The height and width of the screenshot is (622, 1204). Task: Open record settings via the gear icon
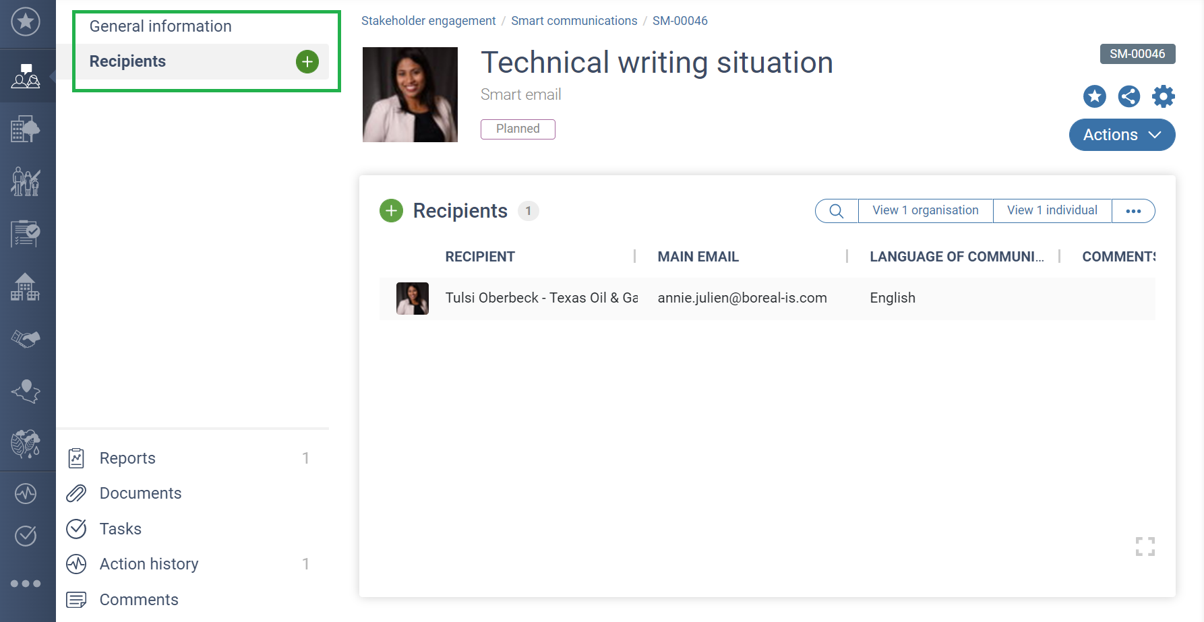click(1163, 96)
